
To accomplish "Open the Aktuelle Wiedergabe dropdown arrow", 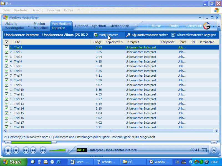I will tap(29, 26).
